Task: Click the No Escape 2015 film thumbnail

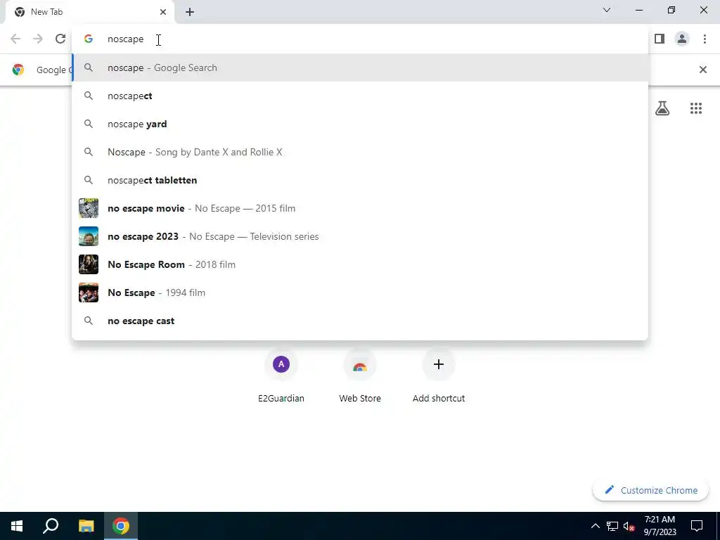Action: 89,208
